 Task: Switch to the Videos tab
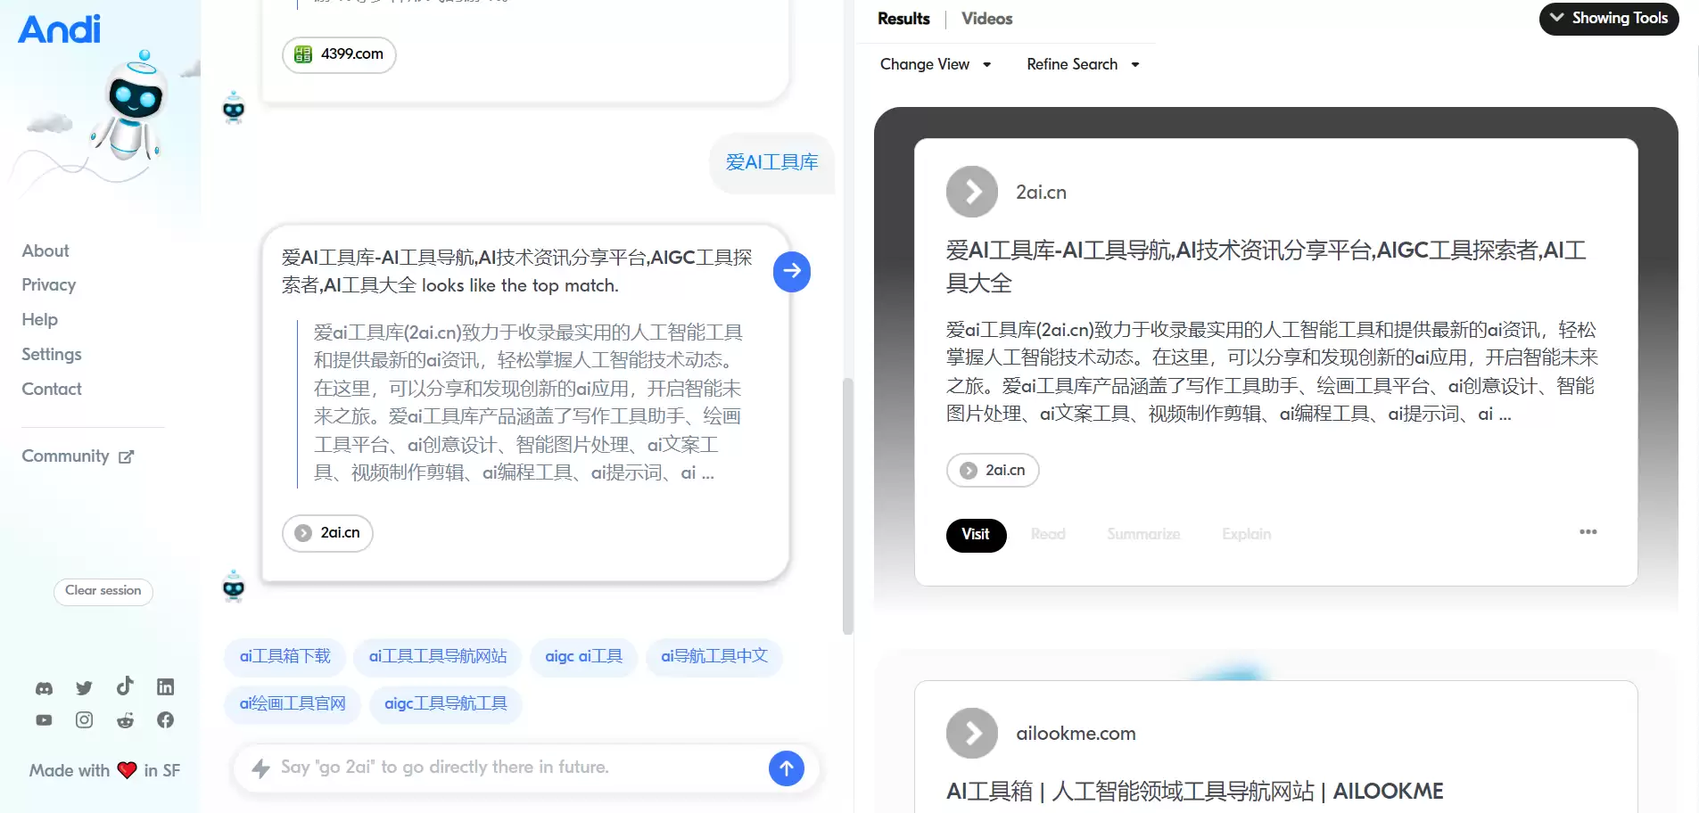pyautogui.click(x=986, y=19)
